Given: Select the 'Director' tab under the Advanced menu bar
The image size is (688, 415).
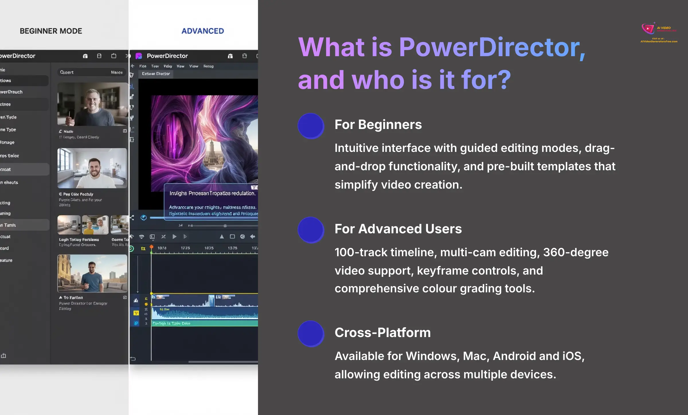Looking at the screenshot, I should [x=156, y=74].
